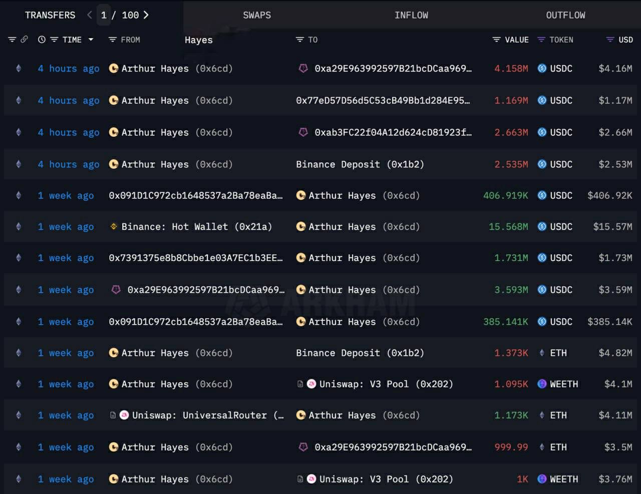Open address 0xa29E963992597B21bcDCaa969 on 4.158M row
The width and height of the screenshot is (641, 494).
click(x=393, y=69)
